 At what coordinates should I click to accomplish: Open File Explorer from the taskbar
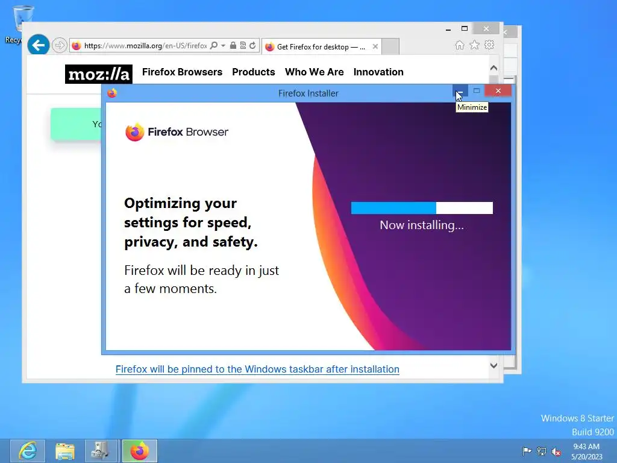65,451
